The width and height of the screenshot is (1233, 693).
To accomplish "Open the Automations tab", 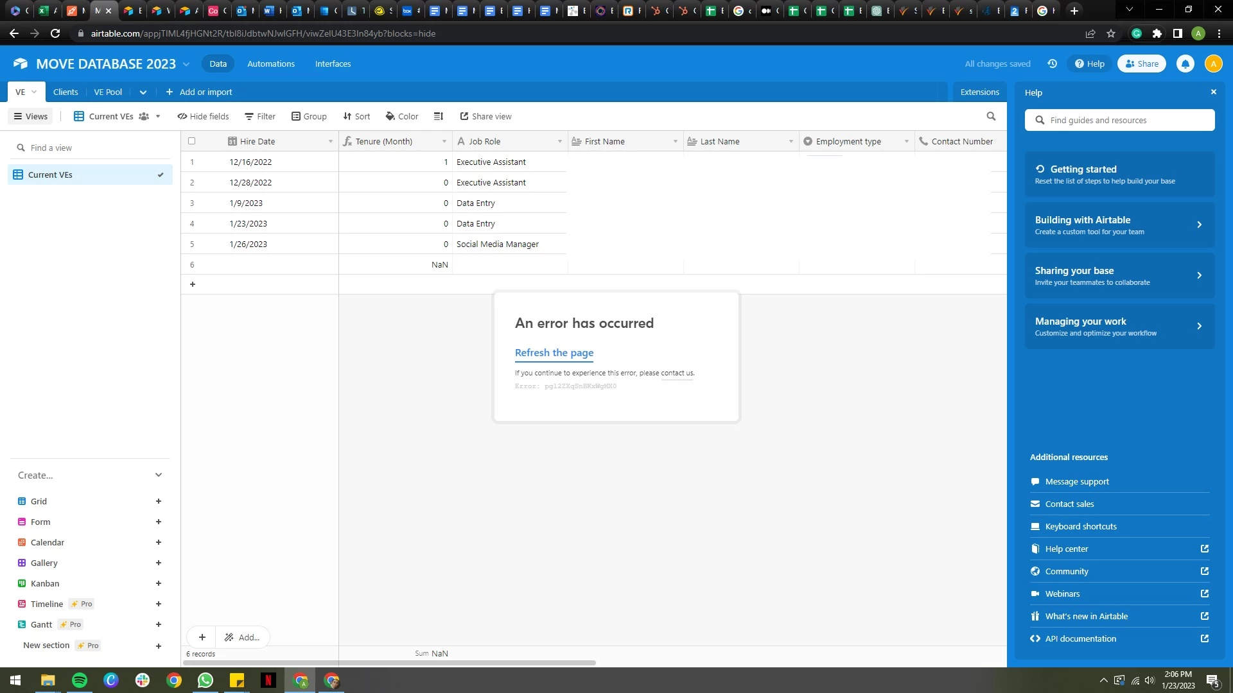I will pyautogui.click(x=270, y=64).
